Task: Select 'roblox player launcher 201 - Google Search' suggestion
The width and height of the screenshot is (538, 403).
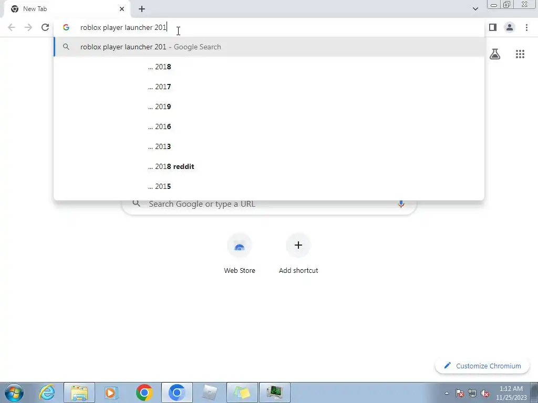Action: (x=269, y=47)
